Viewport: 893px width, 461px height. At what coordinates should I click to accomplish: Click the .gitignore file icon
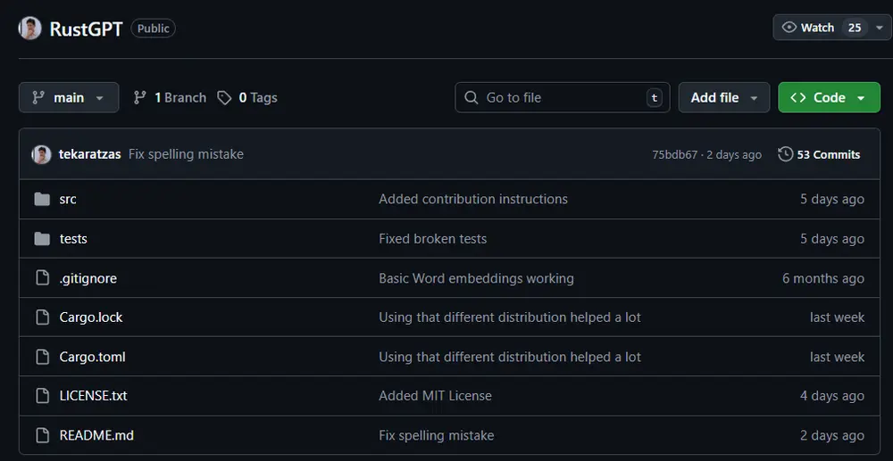tap(42, 278)
